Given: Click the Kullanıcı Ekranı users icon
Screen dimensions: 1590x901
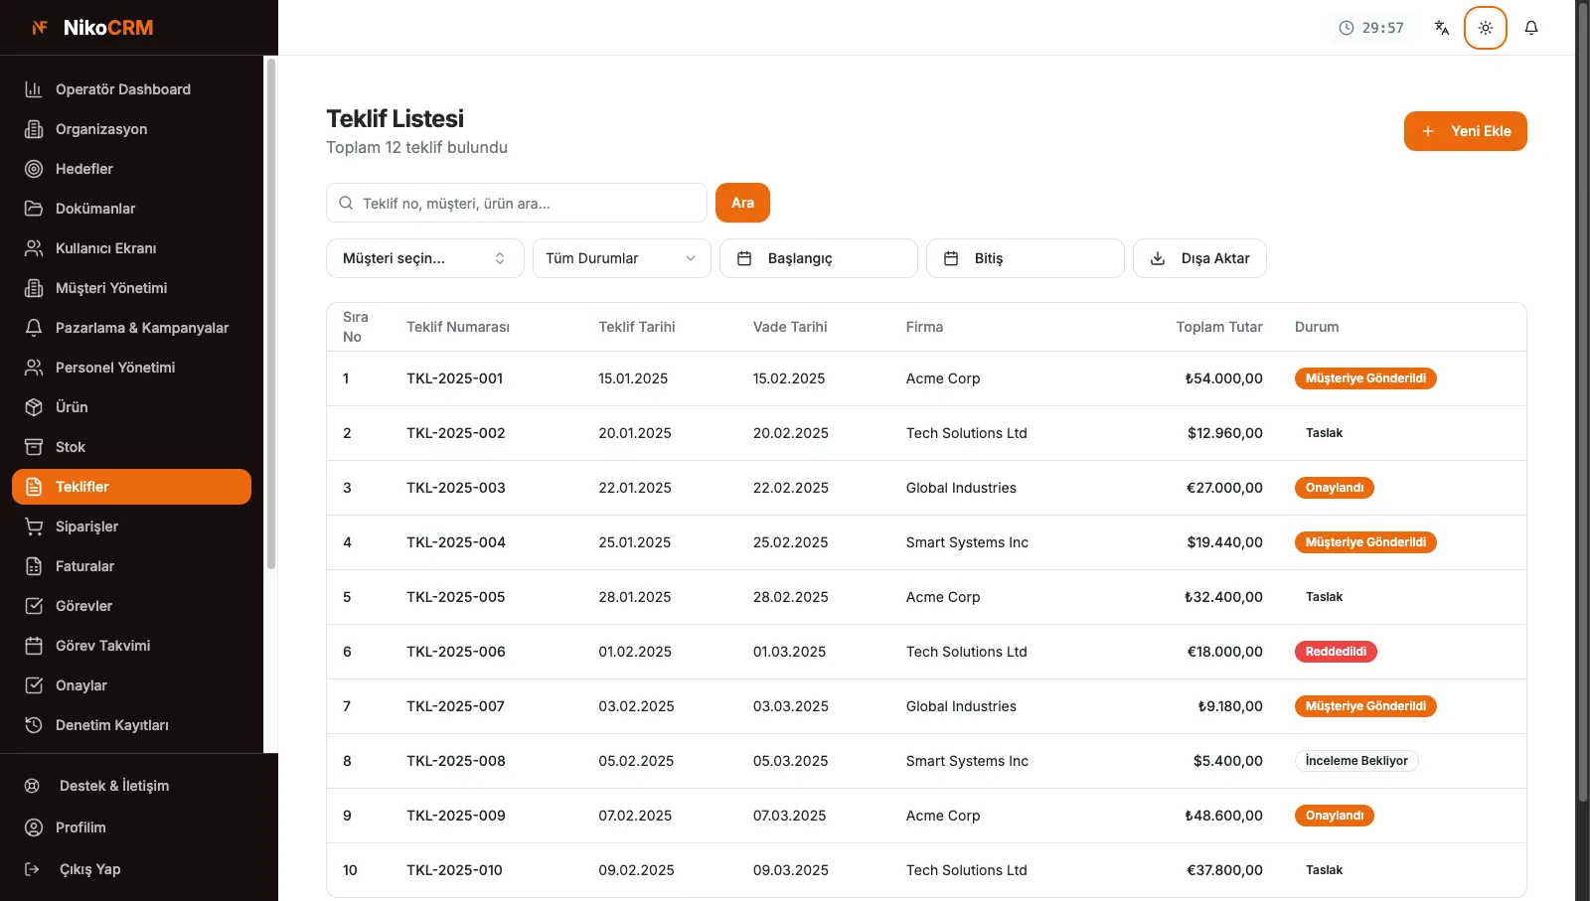Looking at the screenshot, I should coord(34,248).
